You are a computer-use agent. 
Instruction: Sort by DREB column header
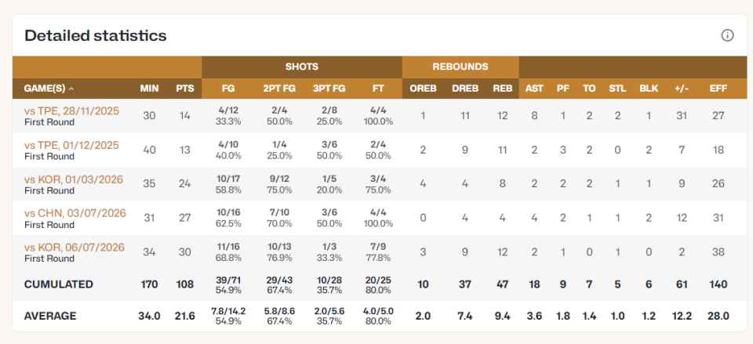tap(465, 89)
